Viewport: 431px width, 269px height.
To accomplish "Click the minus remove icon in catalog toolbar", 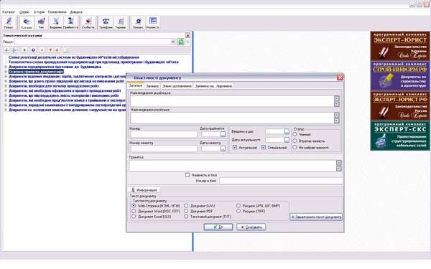I will coord(42,50).
